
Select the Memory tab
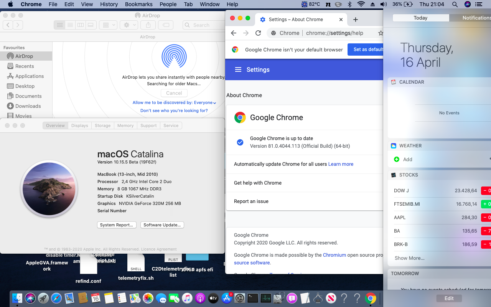tap(125, 125)
